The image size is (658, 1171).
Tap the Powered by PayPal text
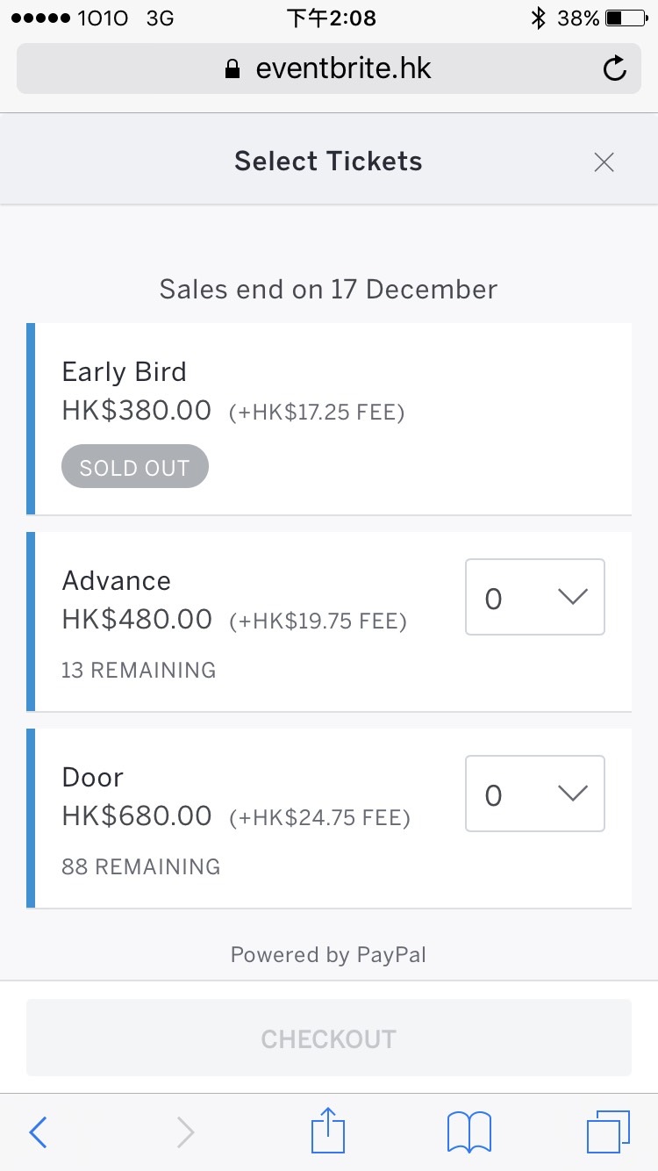(328, 955)
